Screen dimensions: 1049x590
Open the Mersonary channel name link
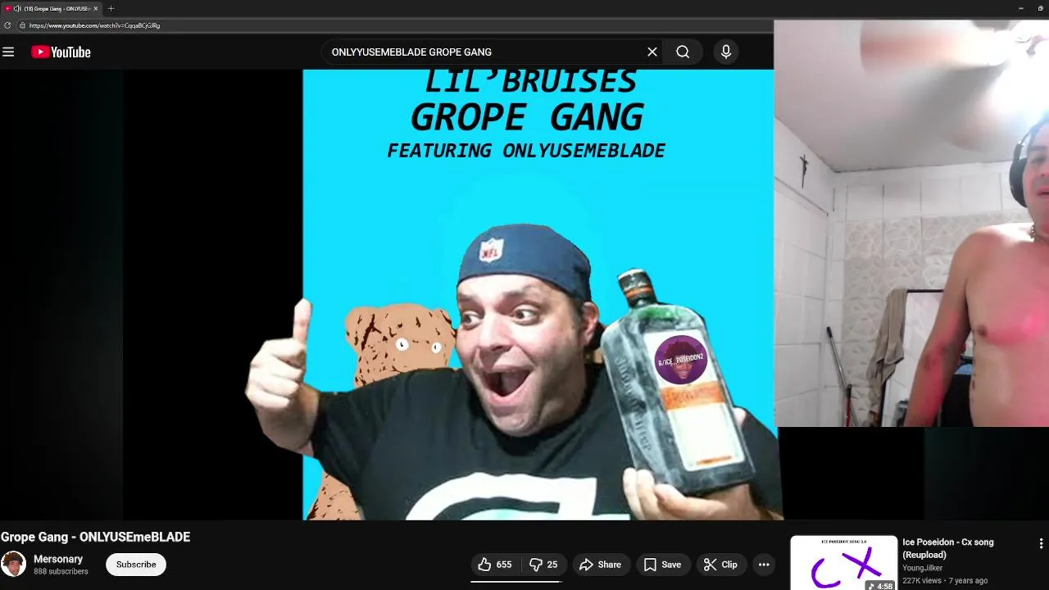click(x=58, y=559)
